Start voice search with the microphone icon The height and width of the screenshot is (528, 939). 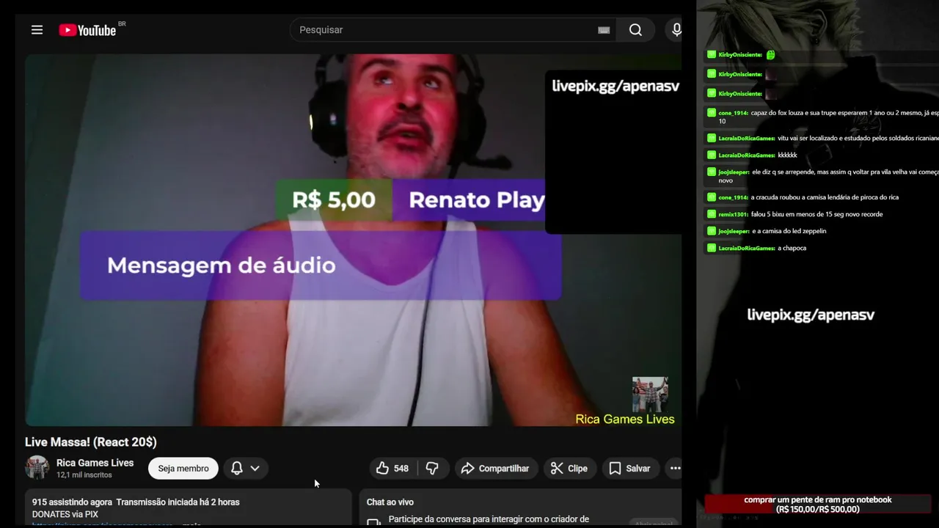(x=676, y=30)
